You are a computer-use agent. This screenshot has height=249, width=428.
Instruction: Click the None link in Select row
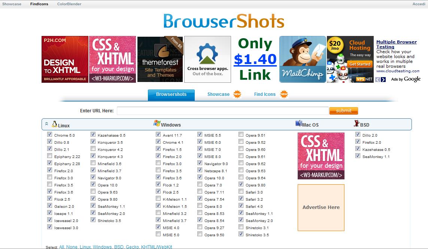[x=72, y=247]
